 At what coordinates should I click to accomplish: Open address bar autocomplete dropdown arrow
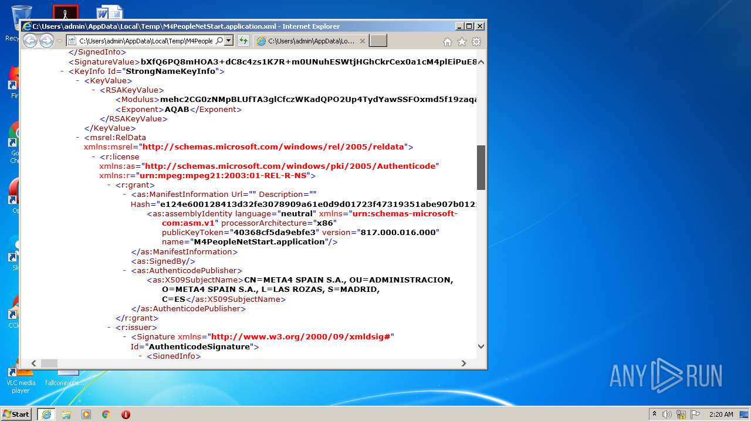(229, 40)
